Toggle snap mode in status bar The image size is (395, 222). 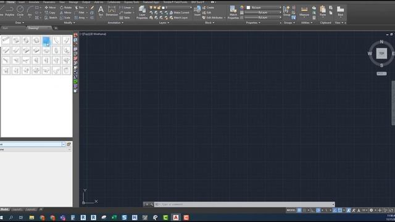(304, 210)
